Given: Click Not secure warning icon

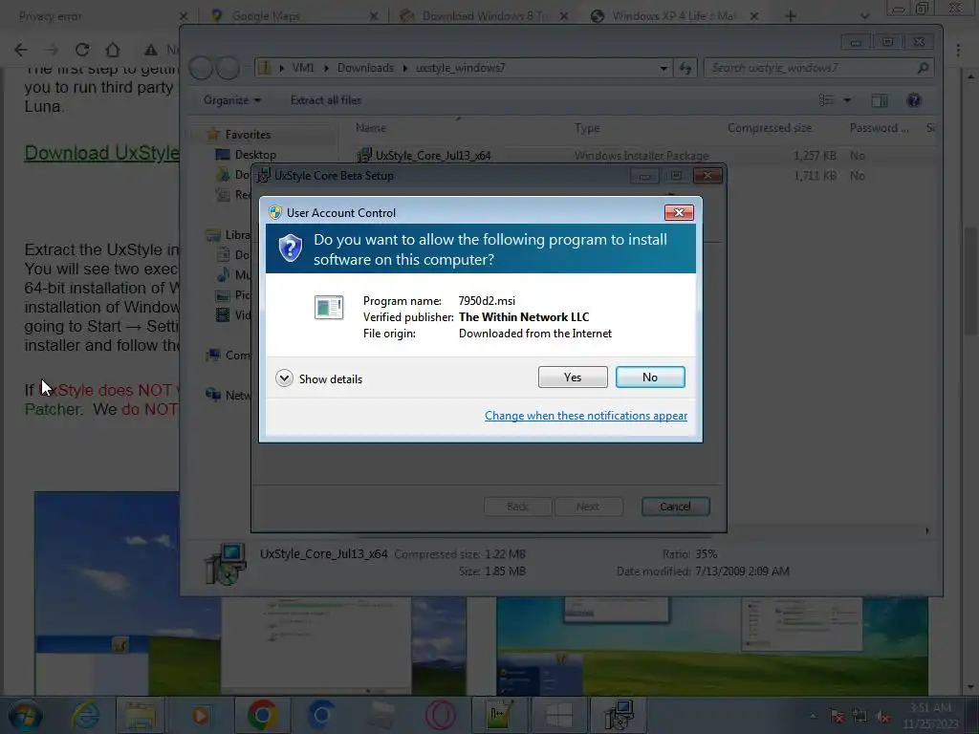Looking at the screenshot, I should 150,50.
